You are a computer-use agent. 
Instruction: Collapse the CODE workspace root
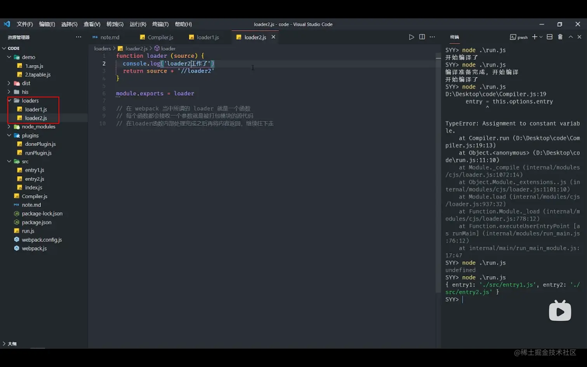pos(4,48)
